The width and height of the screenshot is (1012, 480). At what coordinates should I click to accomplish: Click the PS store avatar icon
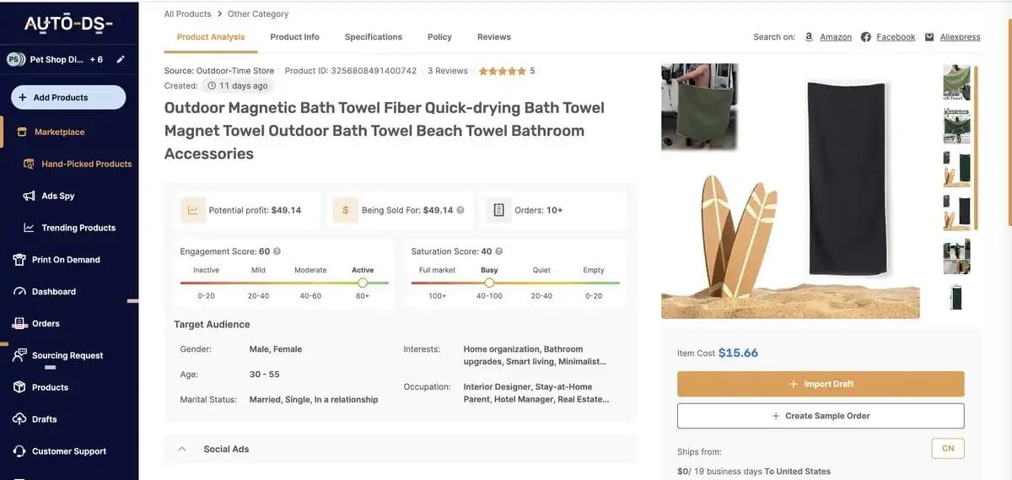tap(14, 59)
